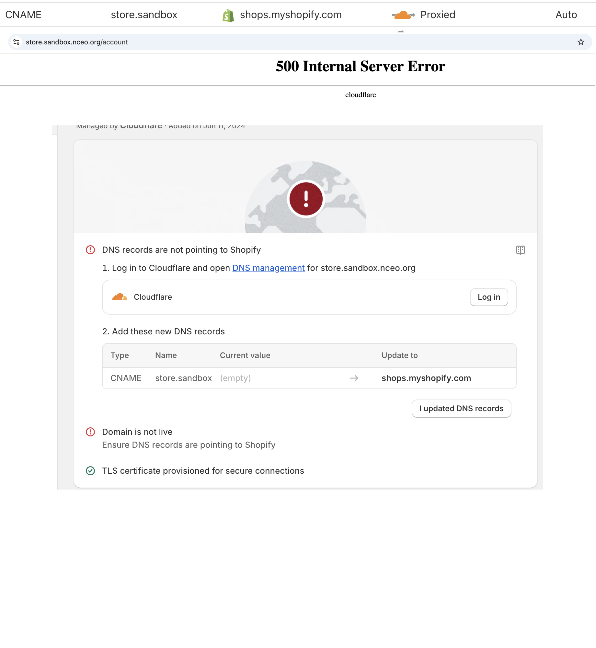
Task: Click the CNAME type in the top DNS row
Action: [23, 15]
